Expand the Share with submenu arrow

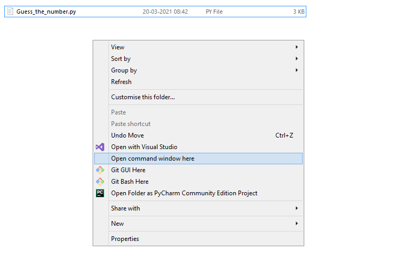tap(297, 208)
